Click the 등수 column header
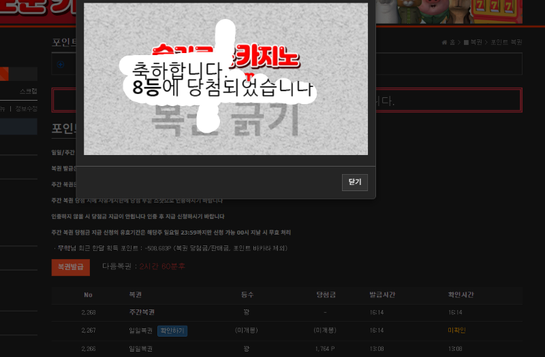The height and width of the screenshot is (357, 545). click(x=247, y=294)
